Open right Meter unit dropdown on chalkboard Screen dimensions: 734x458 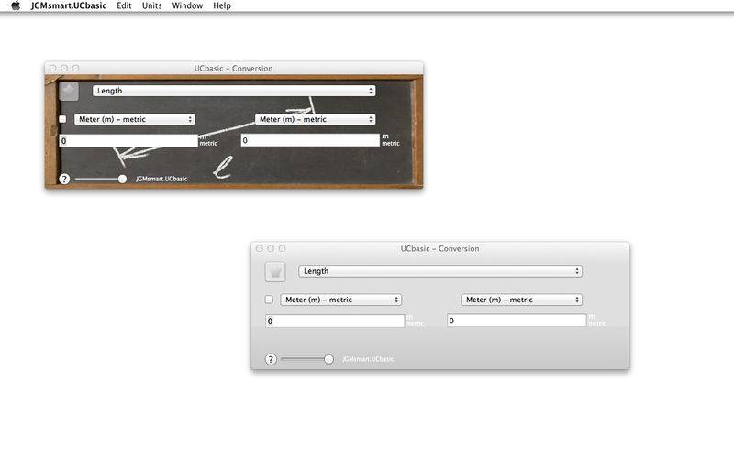316,119
